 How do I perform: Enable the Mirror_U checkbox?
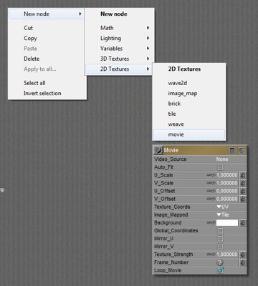(220, 239)
